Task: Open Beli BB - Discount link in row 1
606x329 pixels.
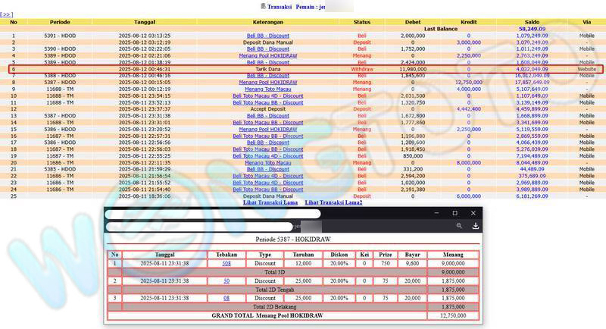Action: pos(267,36)
